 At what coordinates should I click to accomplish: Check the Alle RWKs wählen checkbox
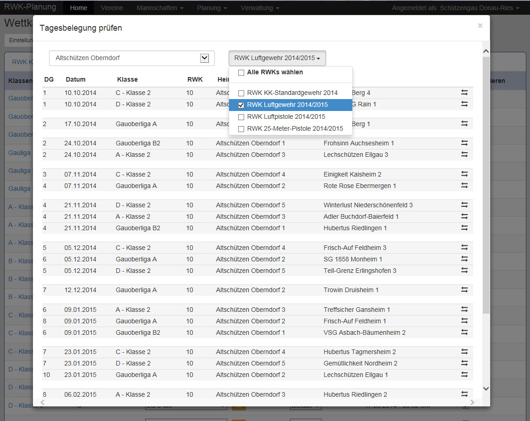click(241, 72)
